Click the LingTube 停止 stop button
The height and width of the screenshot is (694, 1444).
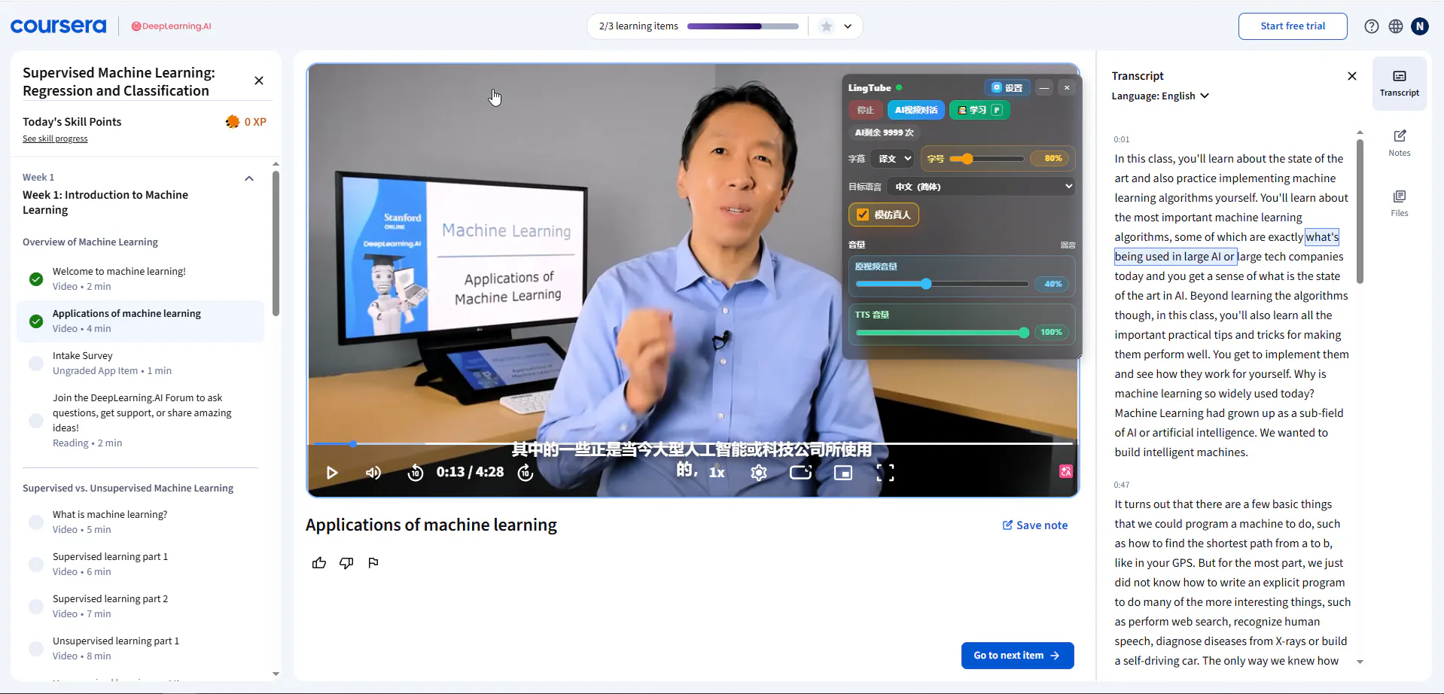click(866, 110)
